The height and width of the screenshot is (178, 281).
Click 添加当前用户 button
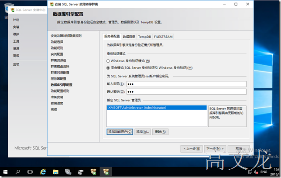click(120, 132)
